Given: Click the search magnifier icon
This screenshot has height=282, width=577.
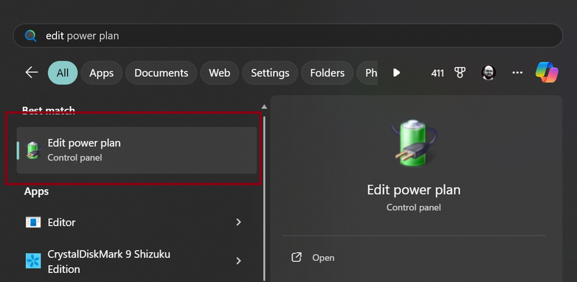Looking at the screenshot, I should tap(31, 36).
